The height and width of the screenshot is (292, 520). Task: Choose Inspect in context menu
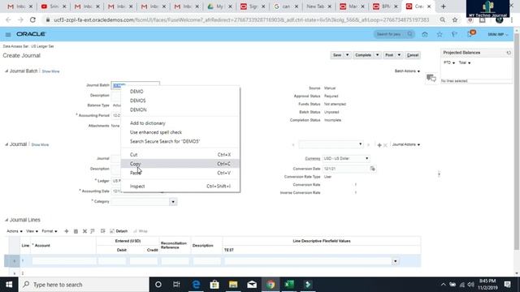[x=180, y=187]
